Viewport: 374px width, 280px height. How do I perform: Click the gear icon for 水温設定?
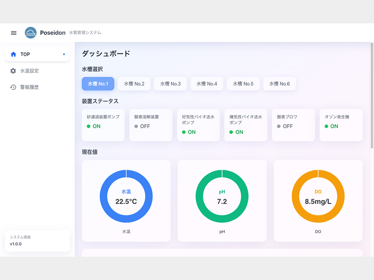[13, 71]
